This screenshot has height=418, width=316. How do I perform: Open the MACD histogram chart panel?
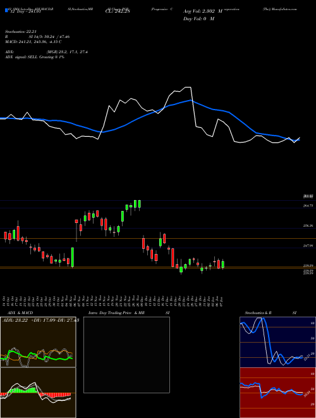tap(38, 393)
